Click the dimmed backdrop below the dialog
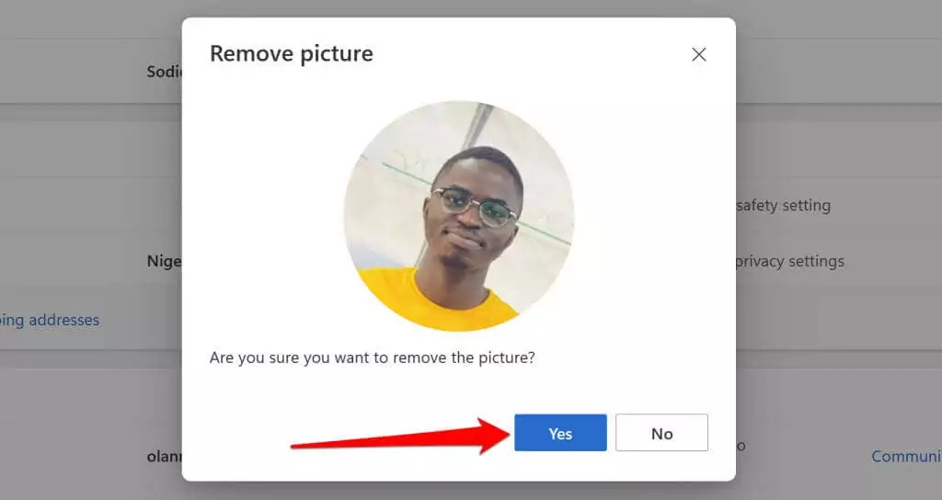Image resolution: width=942 pixels, height=500 pixels. coord(460,491)
